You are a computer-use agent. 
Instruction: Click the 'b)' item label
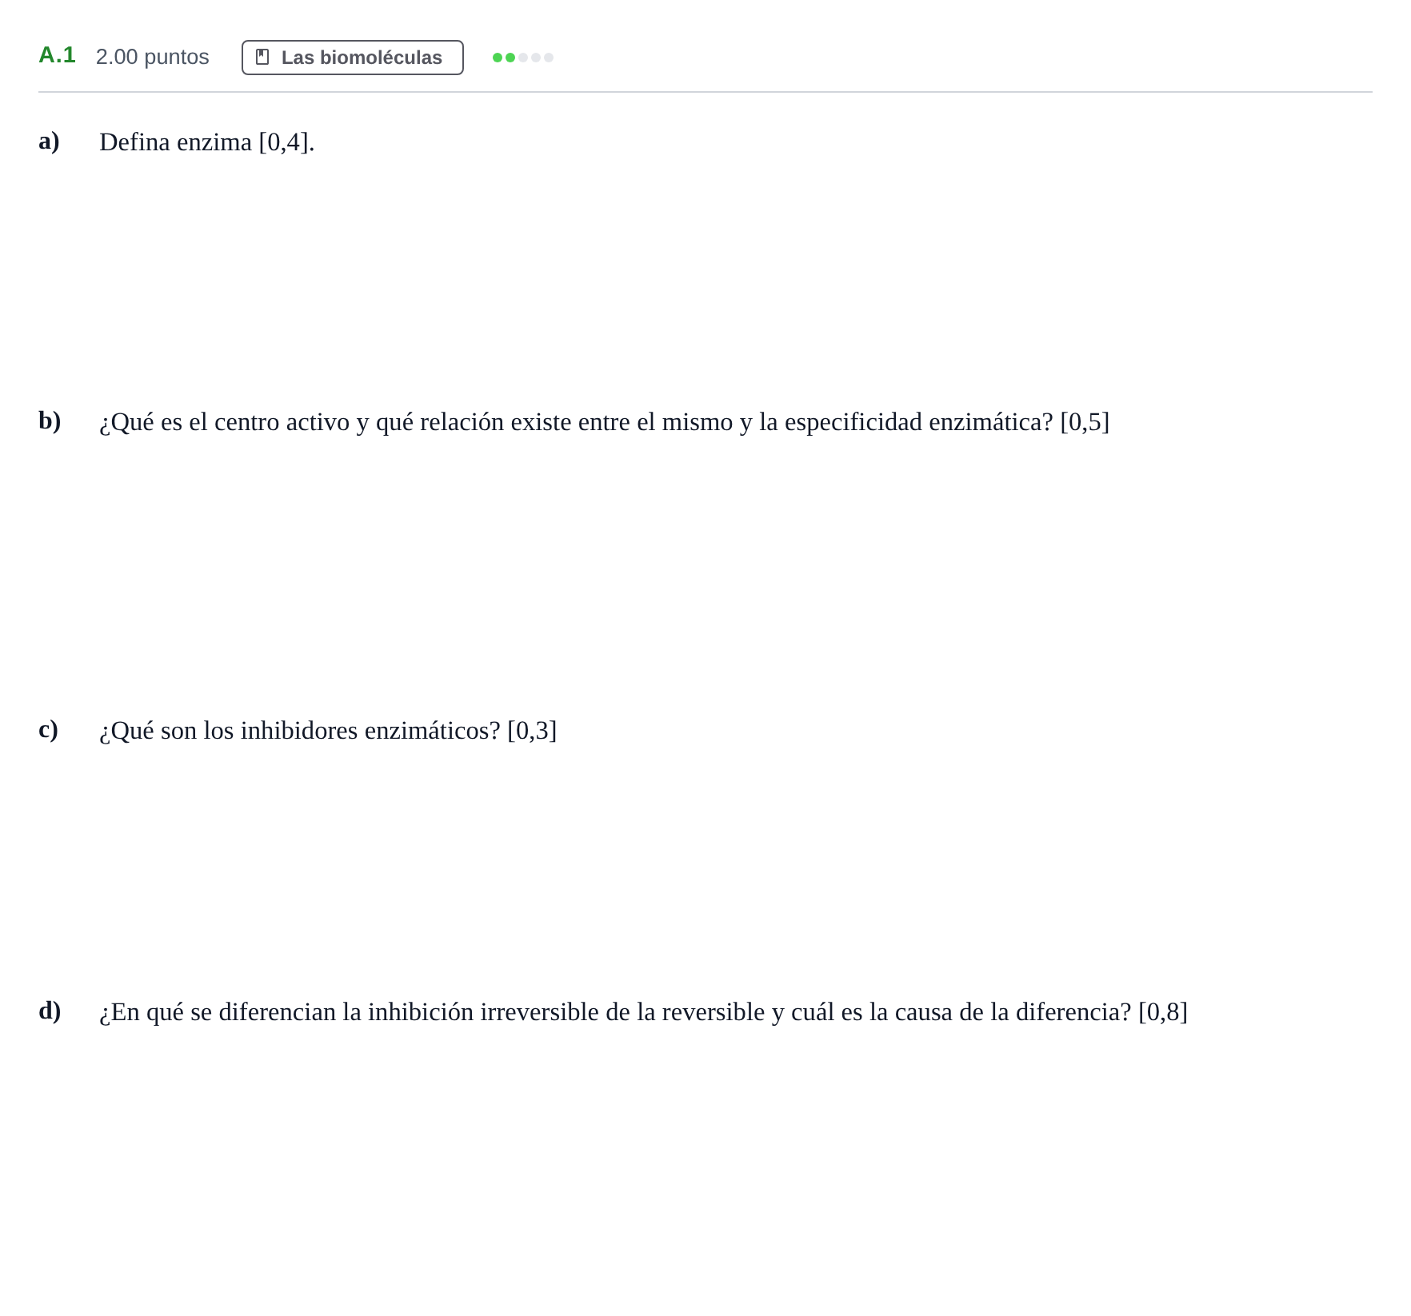click(x=50, y=421)
